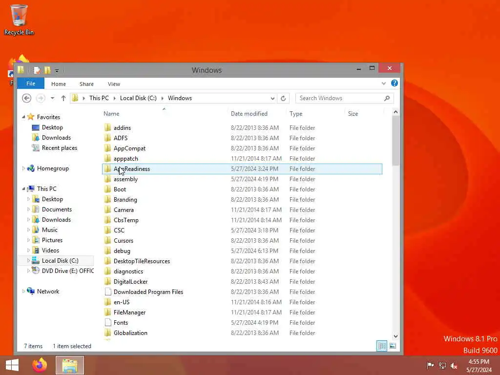The width and height of the screenshot is (500, 375).
Task: Go up one level with Up arrow
Action: [x=63, y=98]
